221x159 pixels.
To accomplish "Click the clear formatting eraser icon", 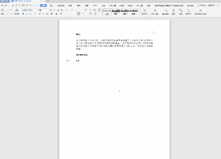I will [58, 10].
